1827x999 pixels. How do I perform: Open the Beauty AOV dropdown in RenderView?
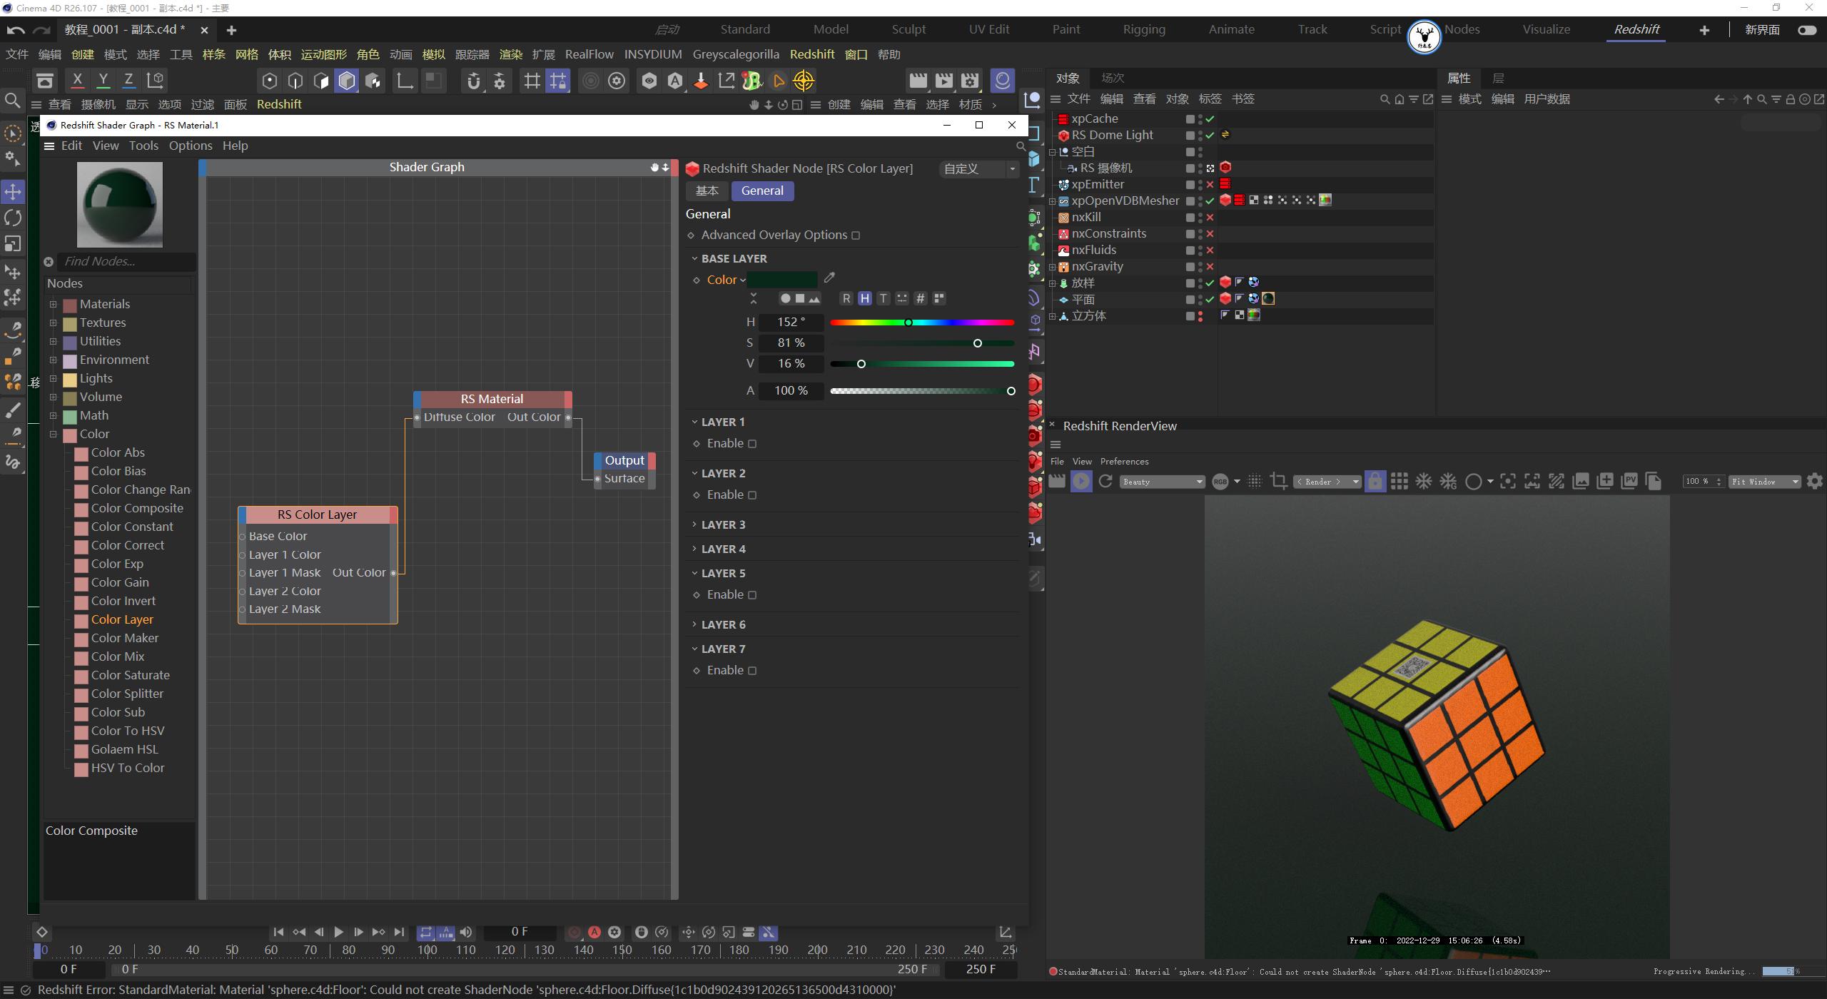tap(1161, 481)
